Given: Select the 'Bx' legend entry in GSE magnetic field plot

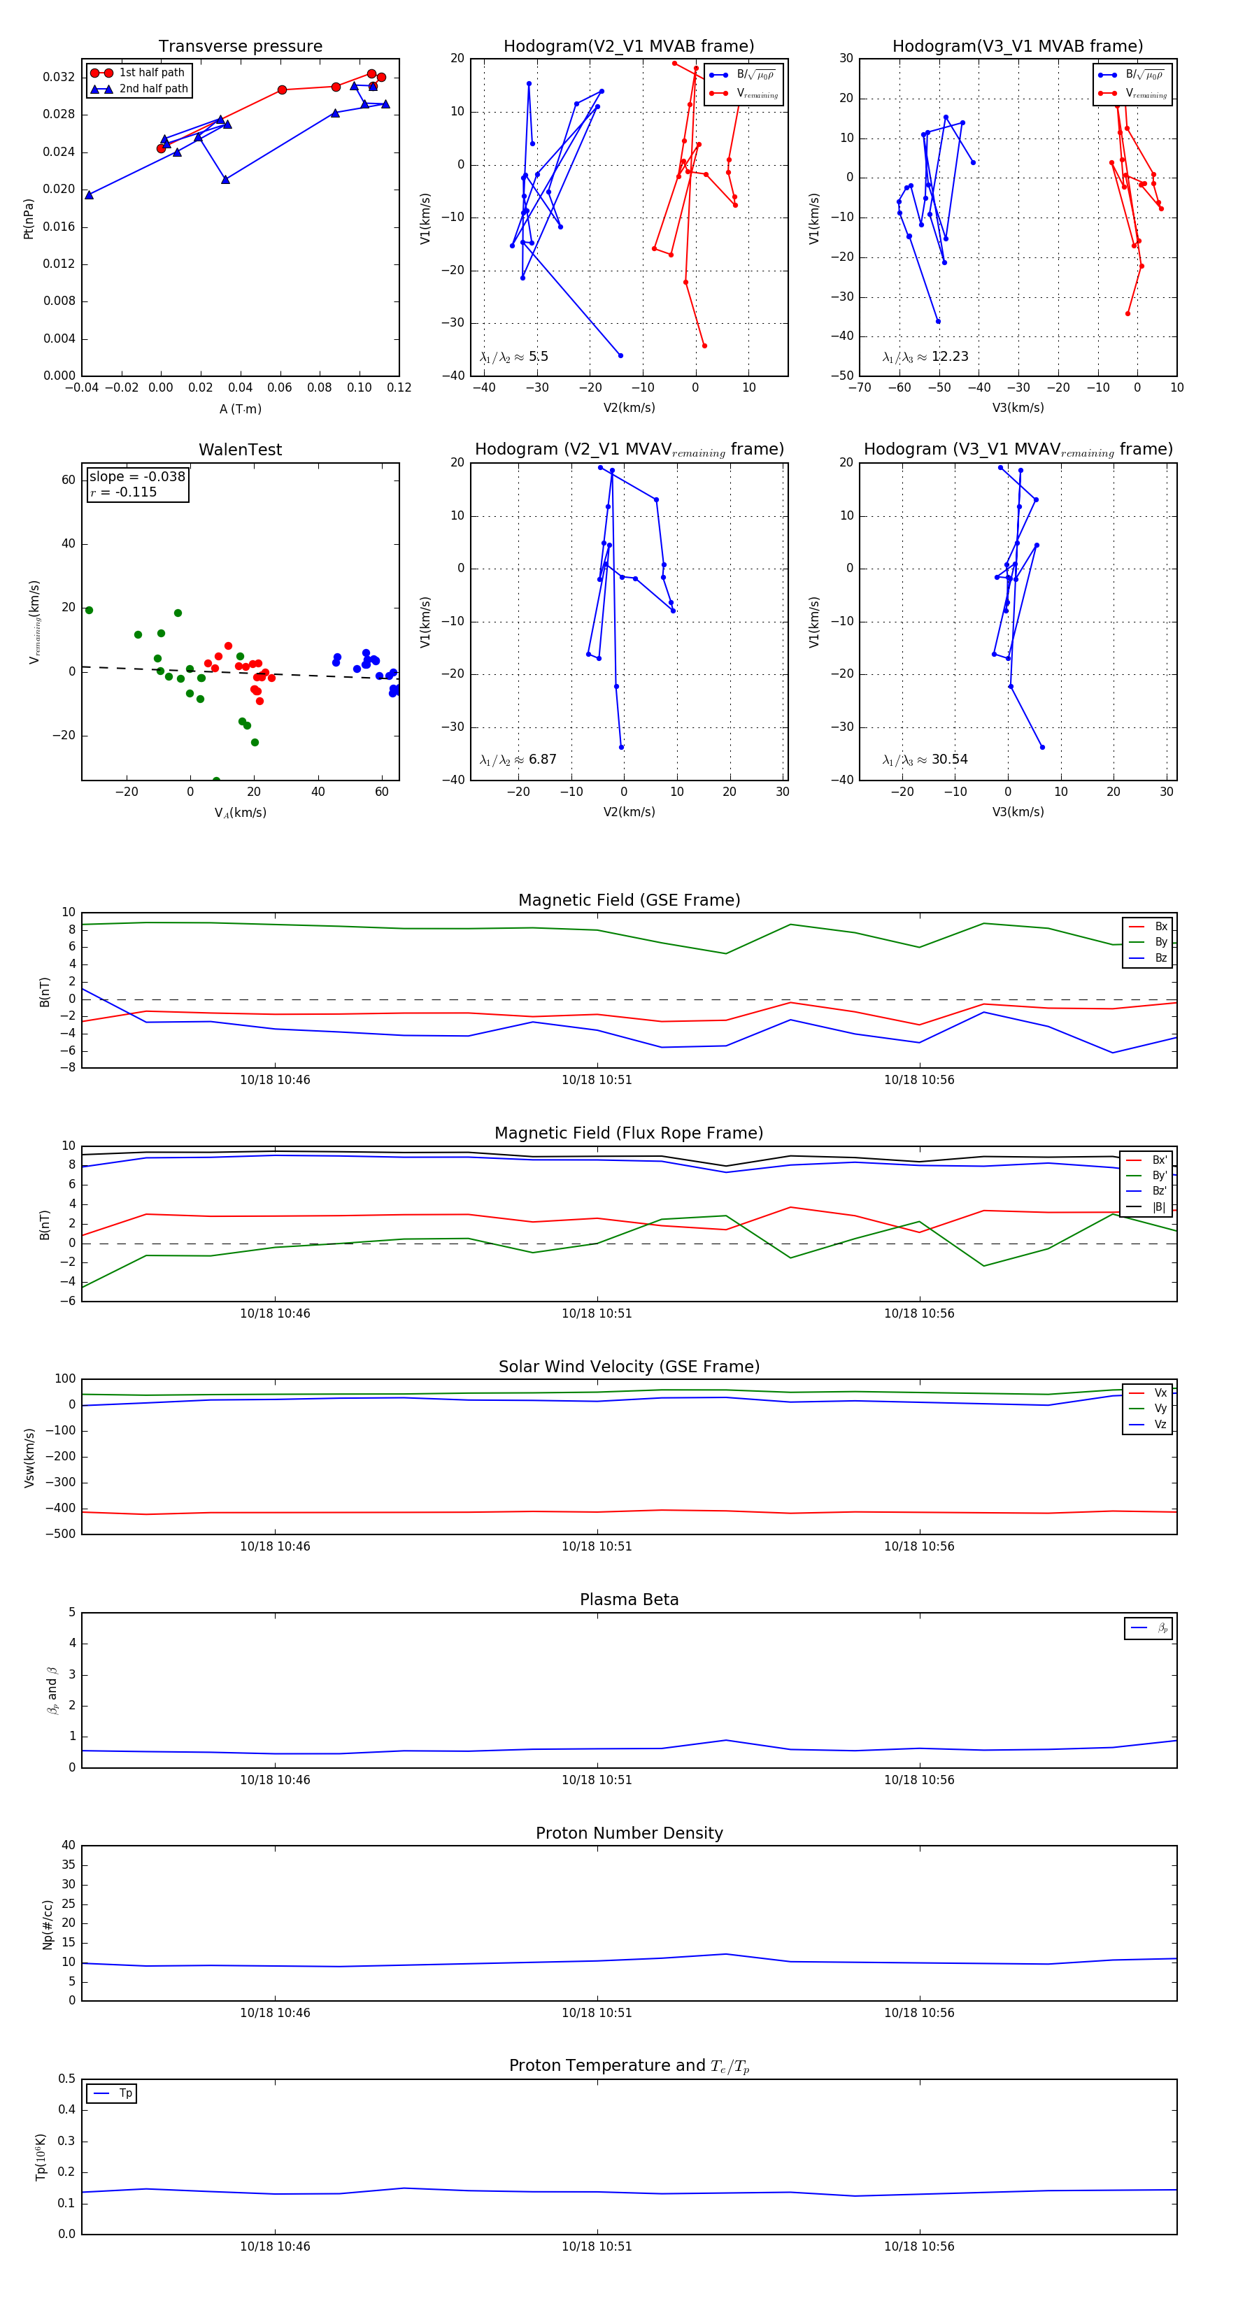Looking at the screenshot, I should coord(1148,927).
